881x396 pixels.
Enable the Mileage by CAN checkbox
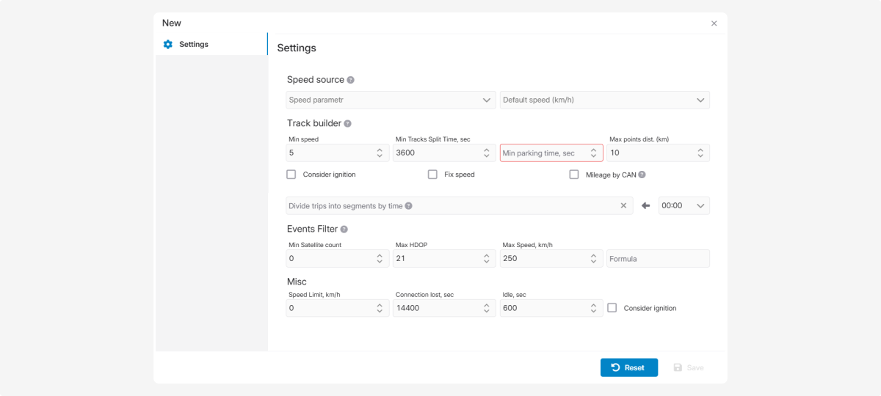pos(574,175)
